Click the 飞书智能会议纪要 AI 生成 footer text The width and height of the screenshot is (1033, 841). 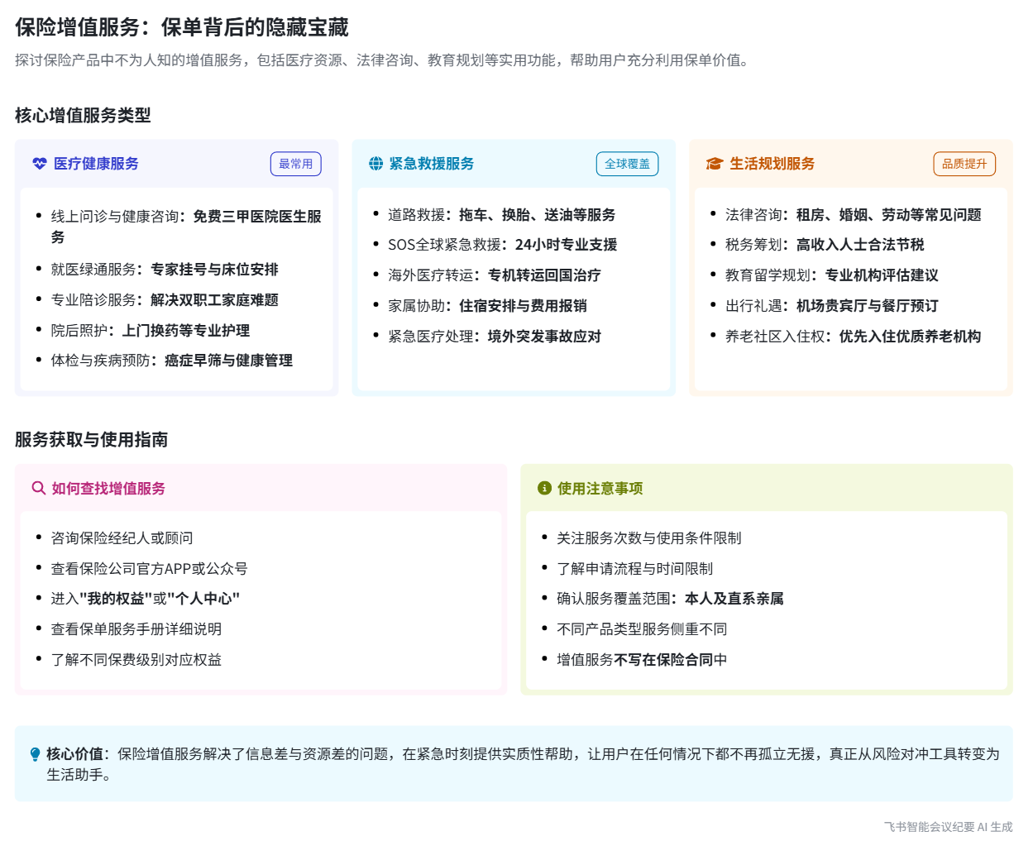[x=948, y=826]
